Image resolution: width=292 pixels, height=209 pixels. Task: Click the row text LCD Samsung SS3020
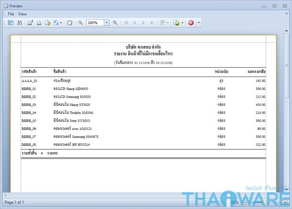pos(74,97)
